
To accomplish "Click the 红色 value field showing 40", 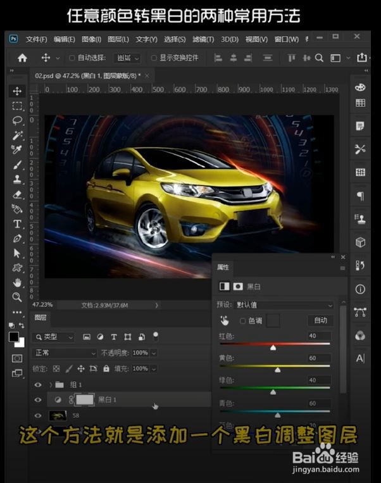I will click(x=320, y=336).
